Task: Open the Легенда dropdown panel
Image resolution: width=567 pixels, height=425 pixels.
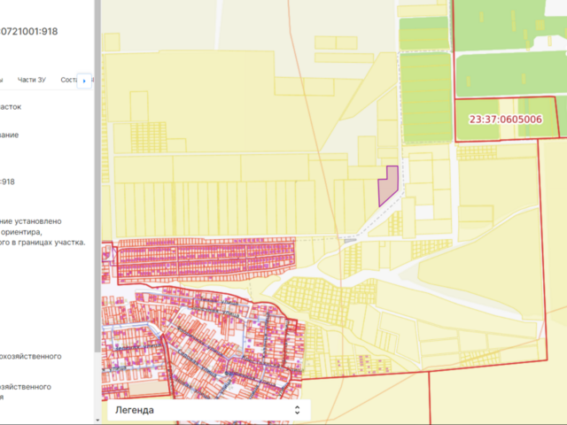Action: (x=204, y=410)
